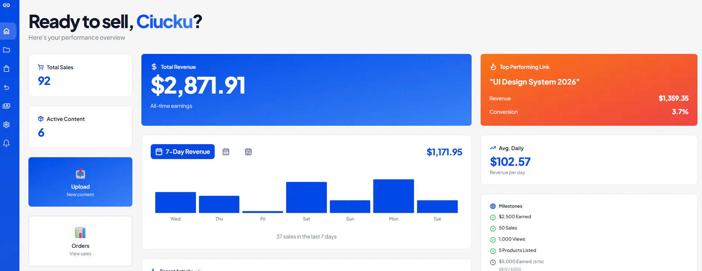Click the "UI Design System 2026" link title
The image size is (702, 271).
pos(534,82)
